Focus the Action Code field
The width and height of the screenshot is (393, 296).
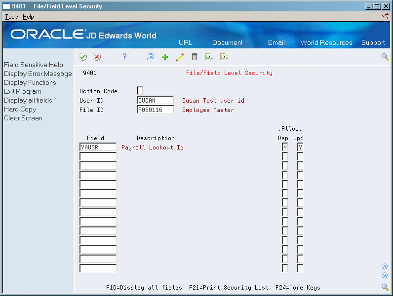pos(140,91)
